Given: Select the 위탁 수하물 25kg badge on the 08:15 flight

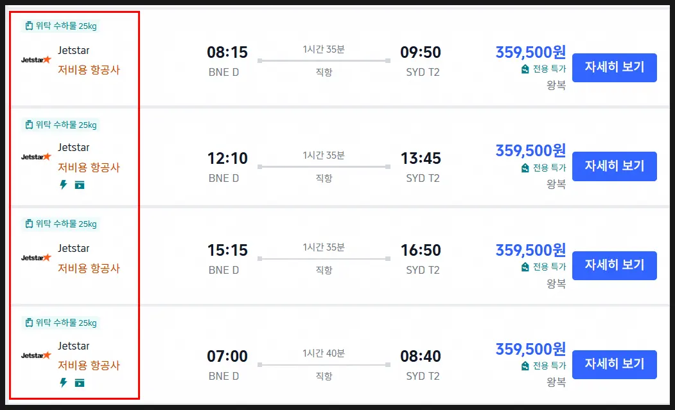Looking at the screenshot, I should point(61,26).
